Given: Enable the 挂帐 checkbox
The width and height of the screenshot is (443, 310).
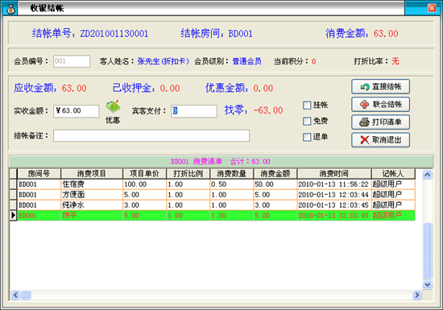Looking at the screenshot, I should [307, 105].
